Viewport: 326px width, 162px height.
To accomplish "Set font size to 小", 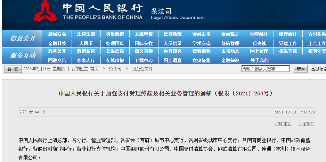I will coord(43,112).
